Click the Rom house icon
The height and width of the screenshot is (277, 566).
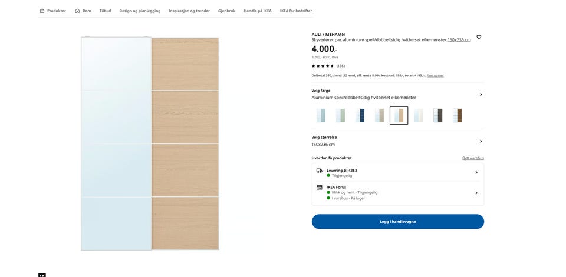coord(77,11)
